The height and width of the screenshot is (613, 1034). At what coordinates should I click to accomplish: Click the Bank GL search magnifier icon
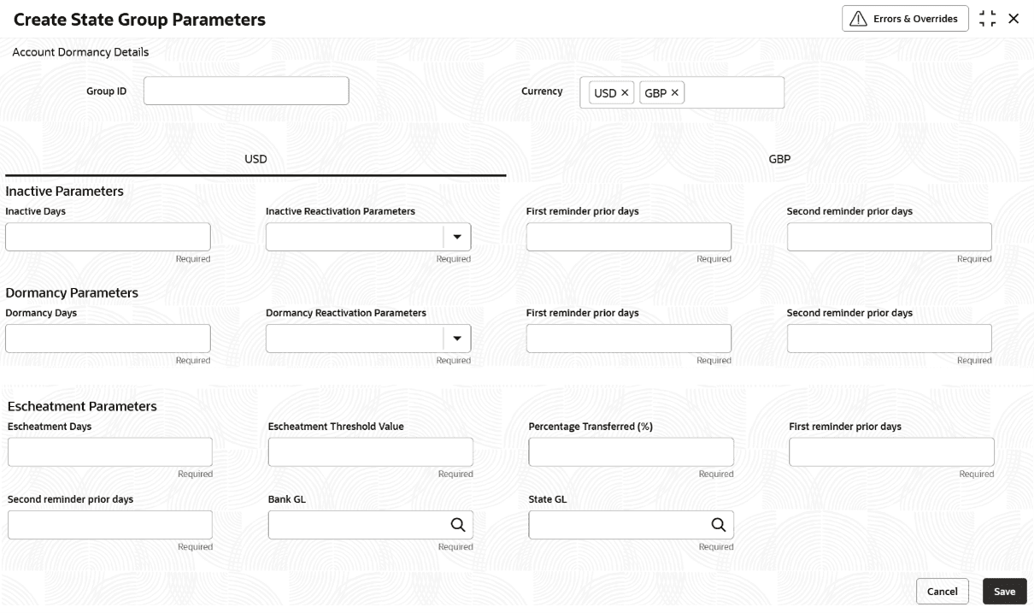tap(457, 525)
